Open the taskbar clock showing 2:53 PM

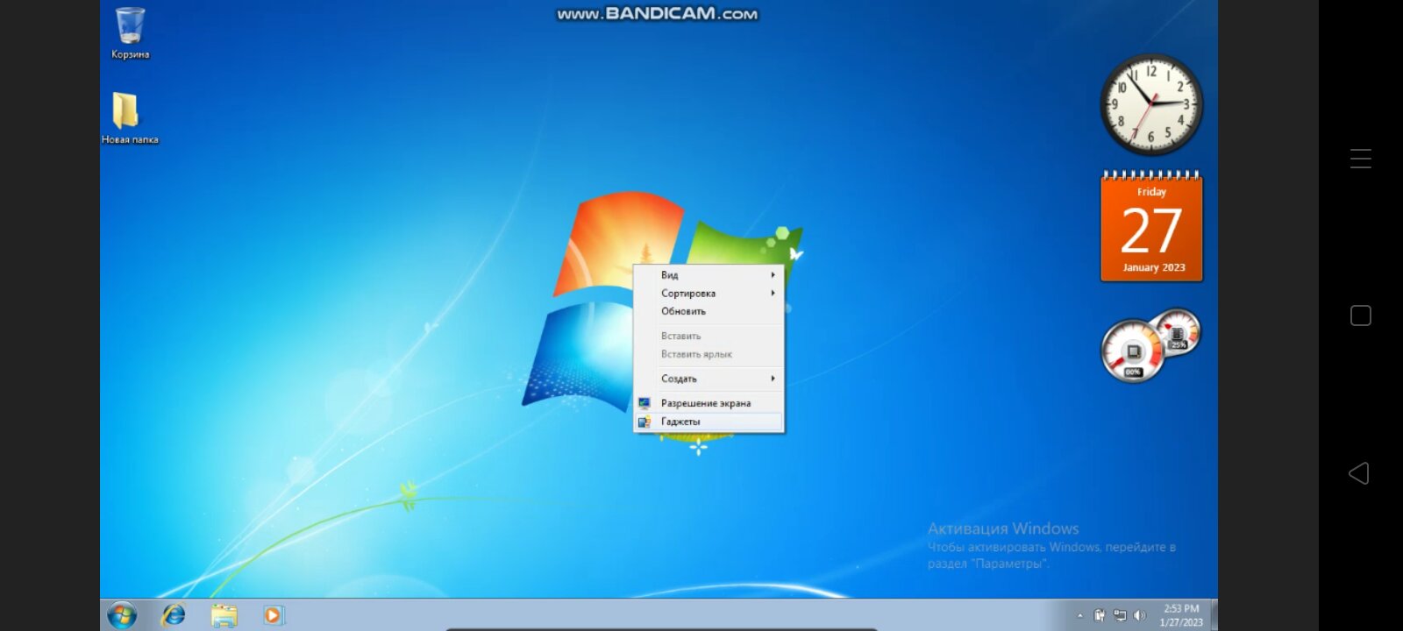pos(1181,615)
